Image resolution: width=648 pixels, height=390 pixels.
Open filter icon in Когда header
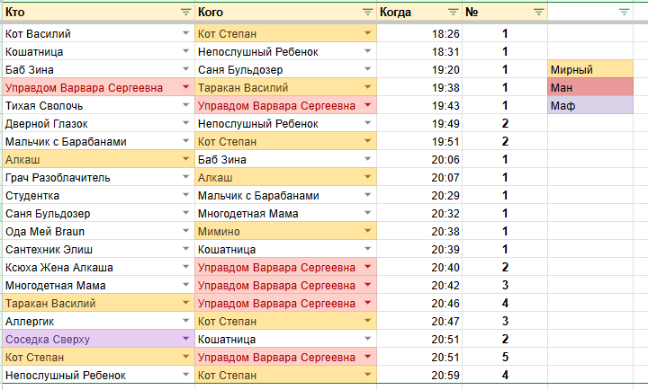coord(453,12)
